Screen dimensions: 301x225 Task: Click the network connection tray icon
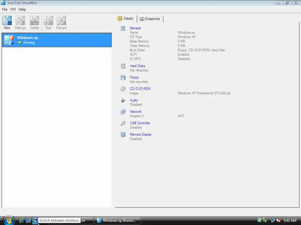point(272,220)
